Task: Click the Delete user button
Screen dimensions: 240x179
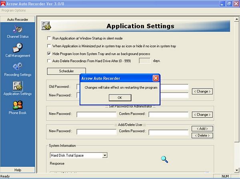Action: point(202,136)
